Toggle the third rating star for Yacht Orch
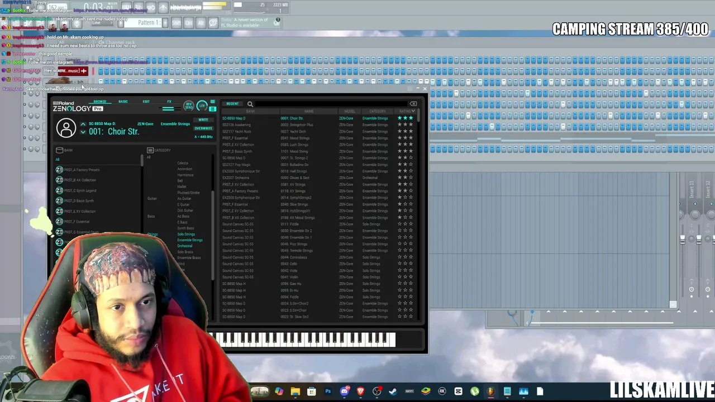 pyautogui.click(x=411, y=132)
